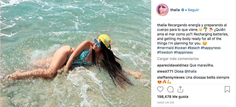Follow thalia using the Seguir button
This screenshot has width=236, height=107.
coord(193,10)
